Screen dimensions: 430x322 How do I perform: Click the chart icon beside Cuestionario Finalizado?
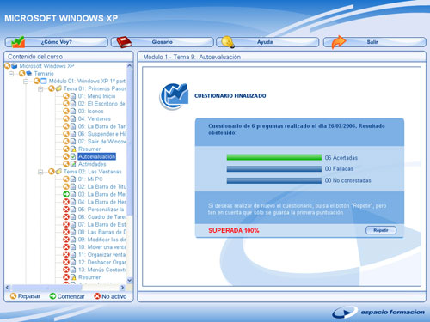click(174, 96)
